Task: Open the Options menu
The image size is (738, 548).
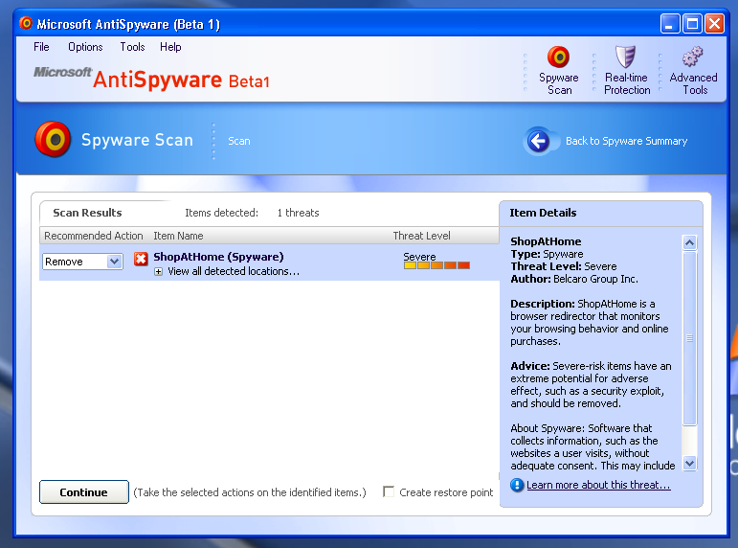Action: [x=85, y=47]
